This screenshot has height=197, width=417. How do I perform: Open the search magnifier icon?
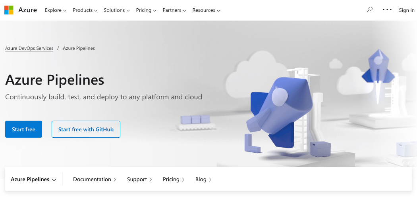[x=370, y=10]
